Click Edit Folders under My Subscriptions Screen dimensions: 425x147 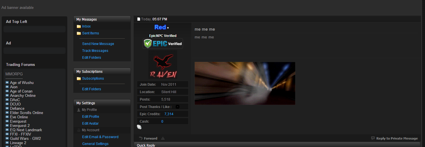(x=91, y=89)
